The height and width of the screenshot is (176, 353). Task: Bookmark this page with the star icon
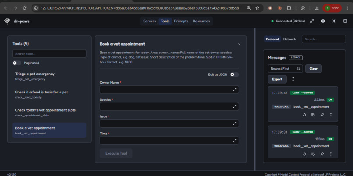258,8
